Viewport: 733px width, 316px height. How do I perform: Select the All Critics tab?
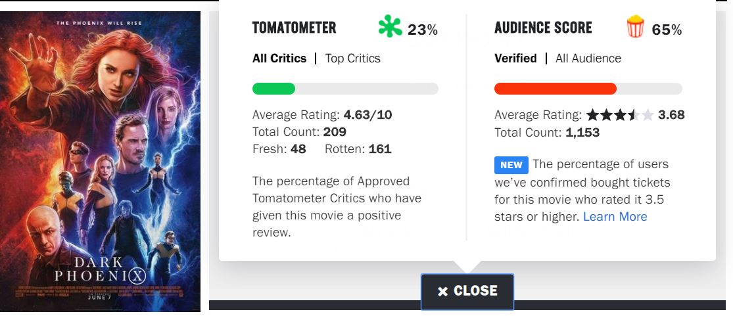click(279, 58)
